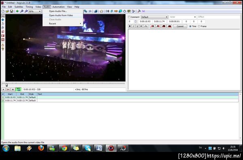
Task: Select the Scale subtitles tool
Action: click(x=3, y=32)
